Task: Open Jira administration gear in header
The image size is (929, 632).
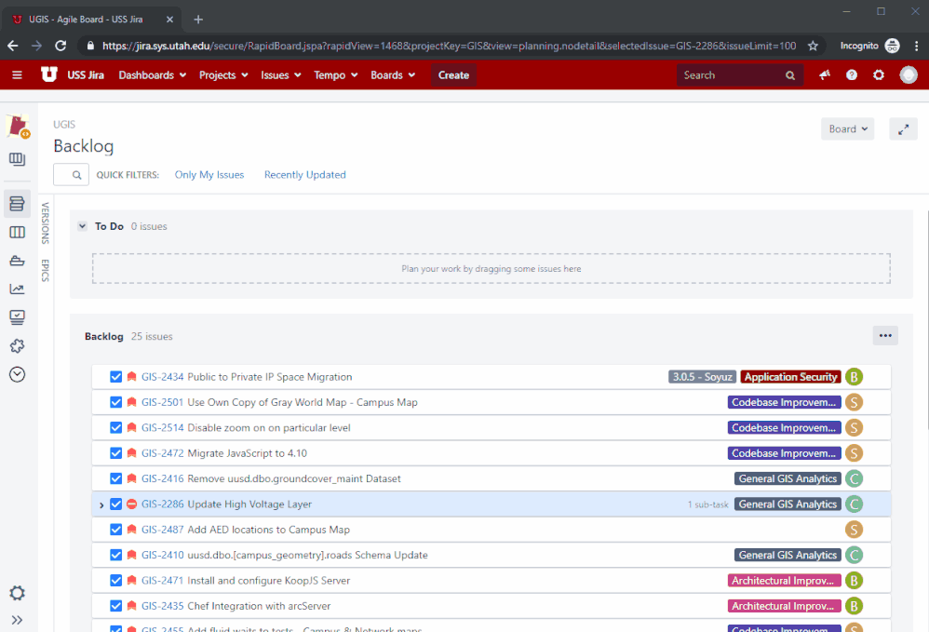Action: pyautogui.click(x=879, y=75)
